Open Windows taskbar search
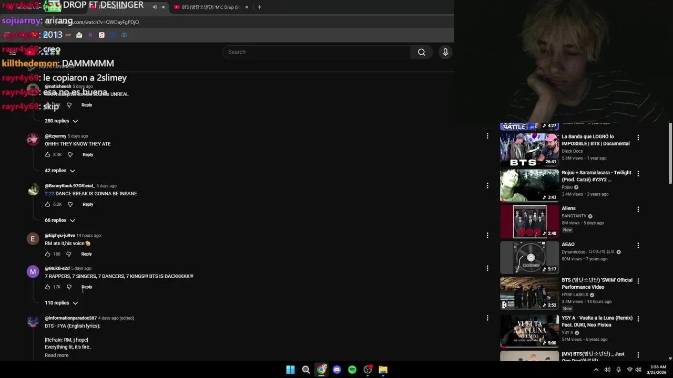Viewport: 673px width, 378px height. pos(306,370)
